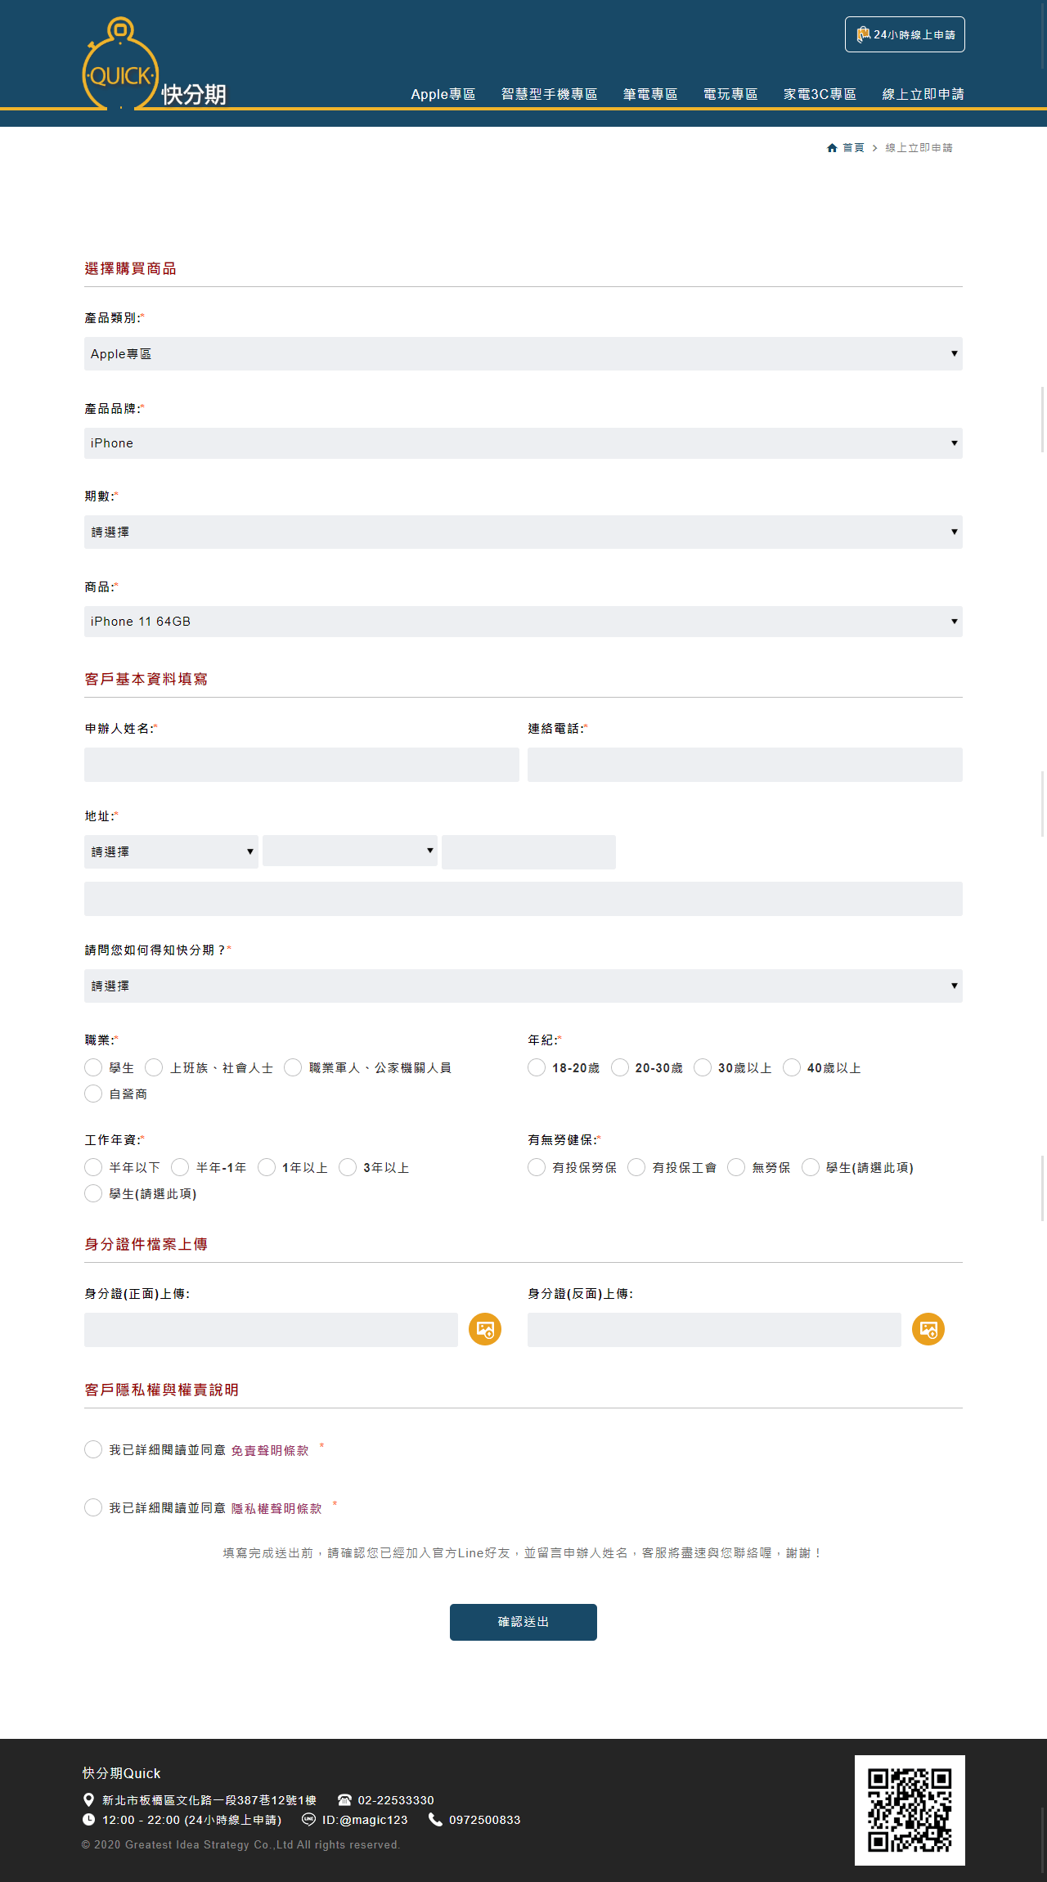Click the QUICK 快分期 logo
The image size is (1047, 1882).
(x=155, y=65)
